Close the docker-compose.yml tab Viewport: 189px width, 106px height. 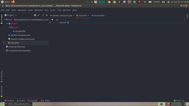click(74, 16)
